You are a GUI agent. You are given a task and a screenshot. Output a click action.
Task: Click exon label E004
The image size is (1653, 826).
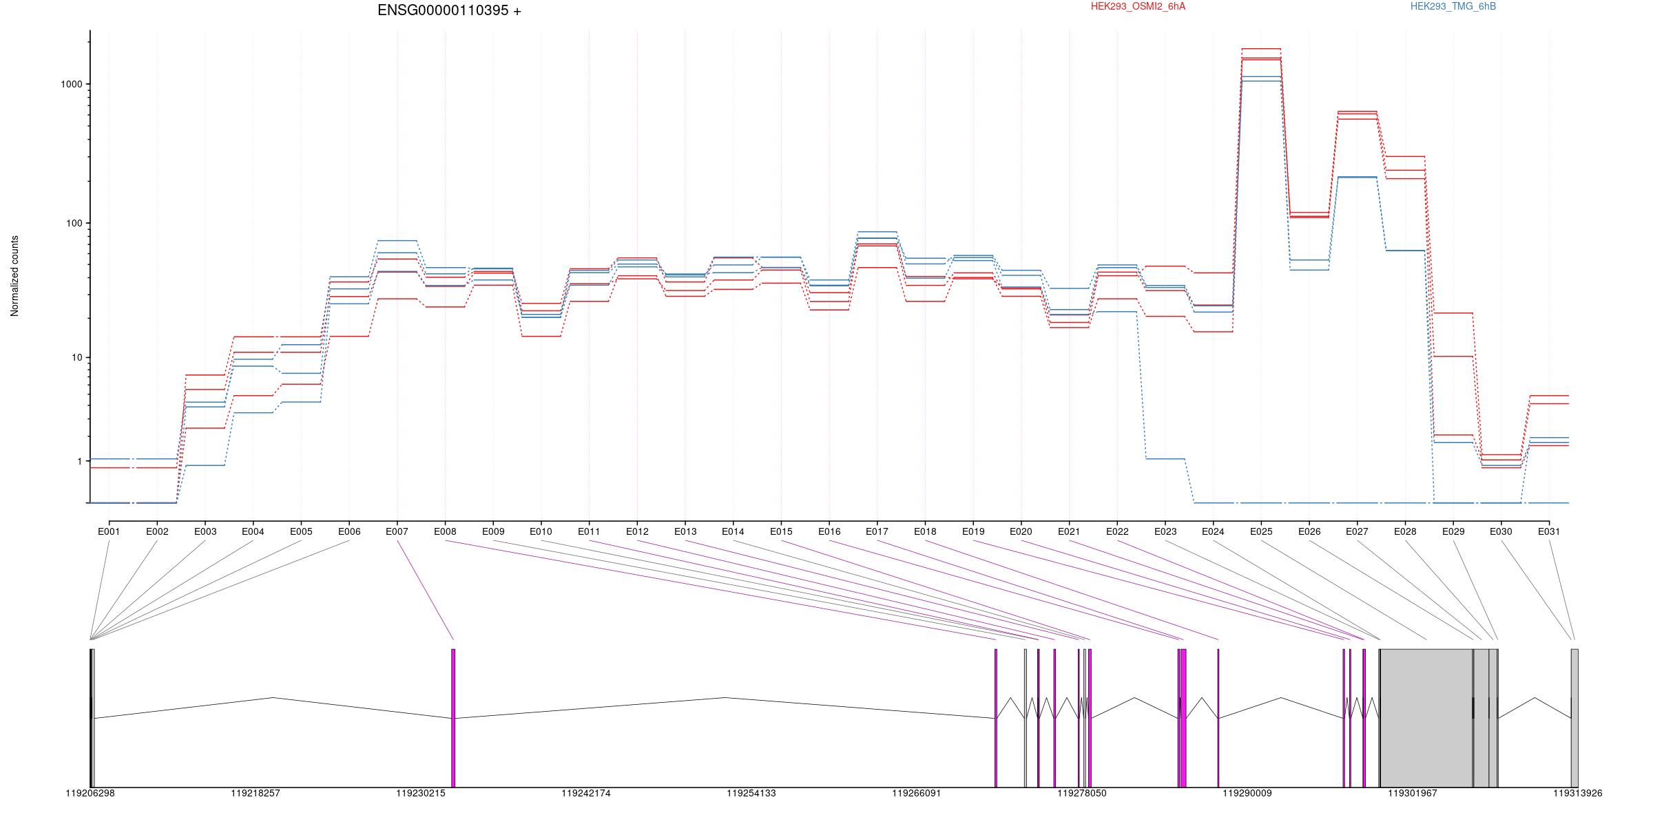(253, 531)
